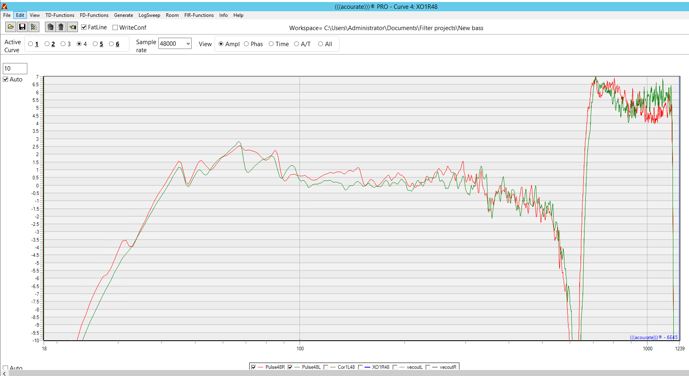Open the Sample rate 48000 dropdown

175,43
